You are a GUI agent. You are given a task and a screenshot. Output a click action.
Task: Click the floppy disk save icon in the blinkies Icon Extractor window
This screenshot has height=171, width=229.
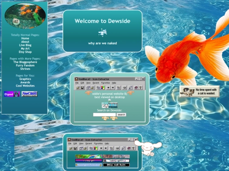click(x=75, y=148)
